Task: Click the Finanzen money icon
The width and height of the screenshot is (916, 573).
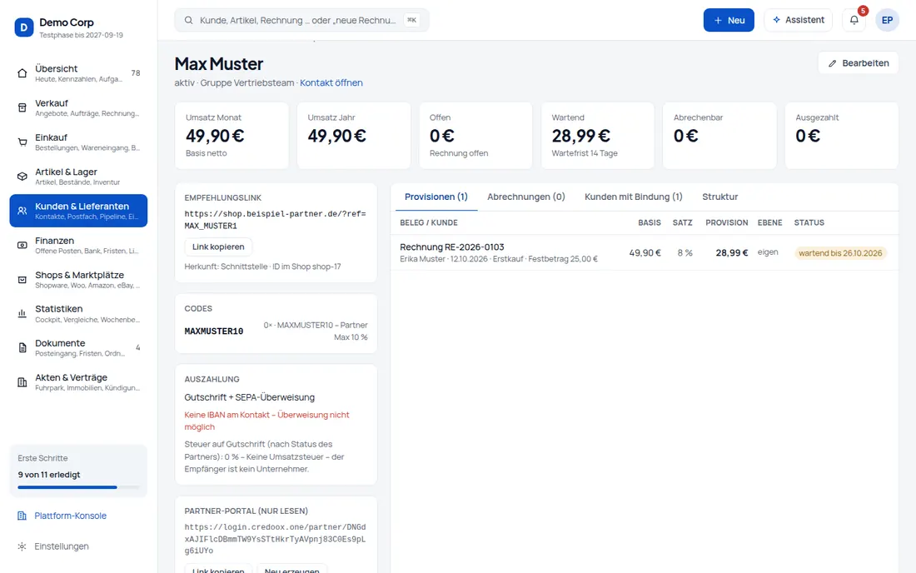Action: 22,246
